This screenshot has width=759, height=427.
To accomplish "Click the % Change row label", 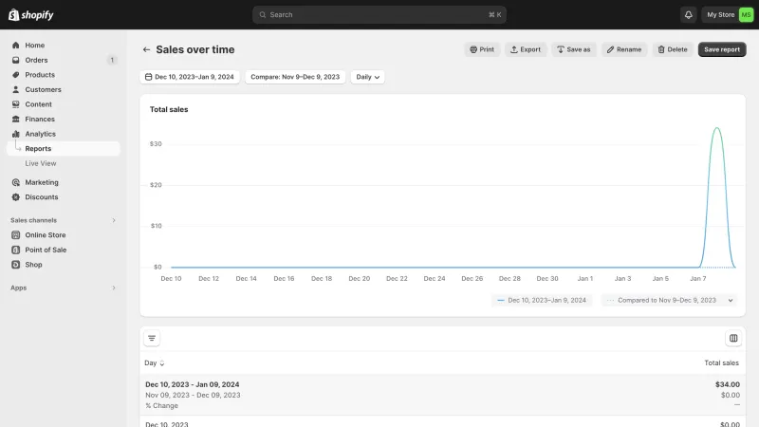I will (161, 406).
